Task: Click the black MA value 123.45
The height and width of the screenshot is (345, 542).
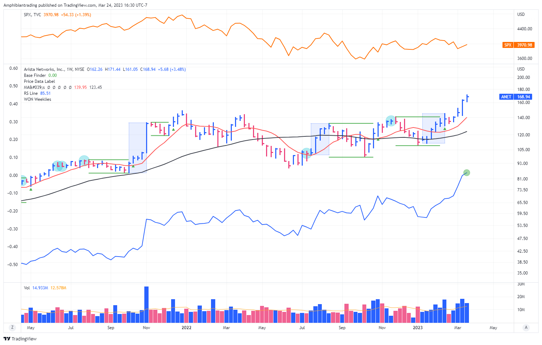Action: 96,87
